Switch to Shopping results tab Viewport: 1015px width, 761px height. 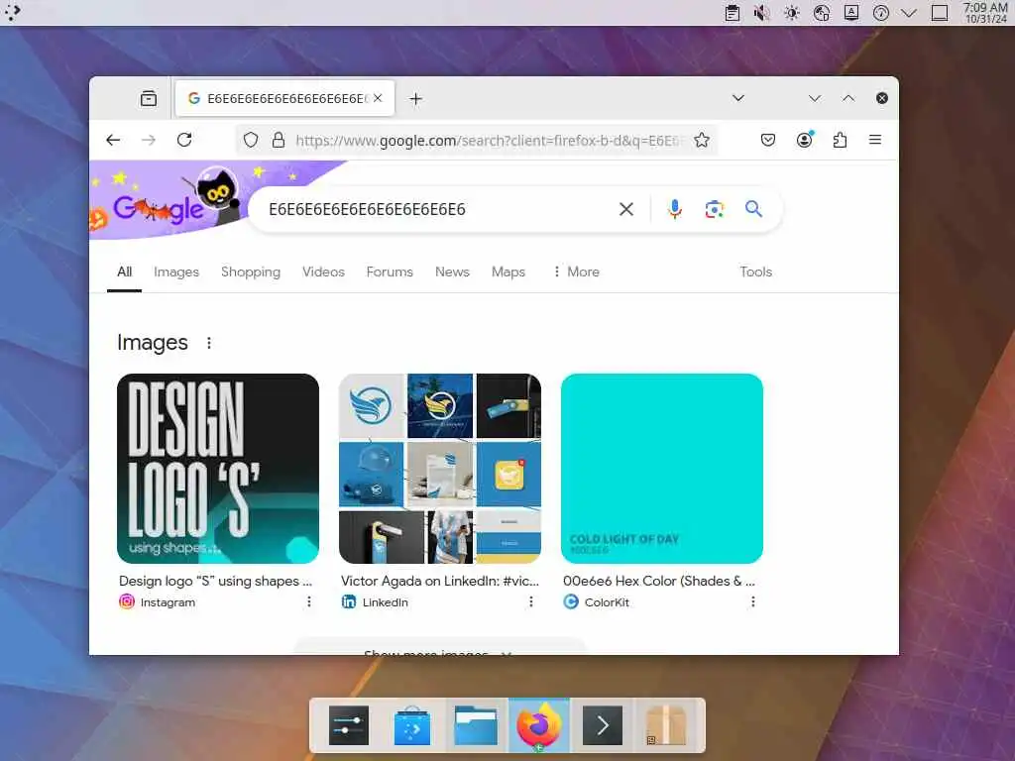(251, 272)
